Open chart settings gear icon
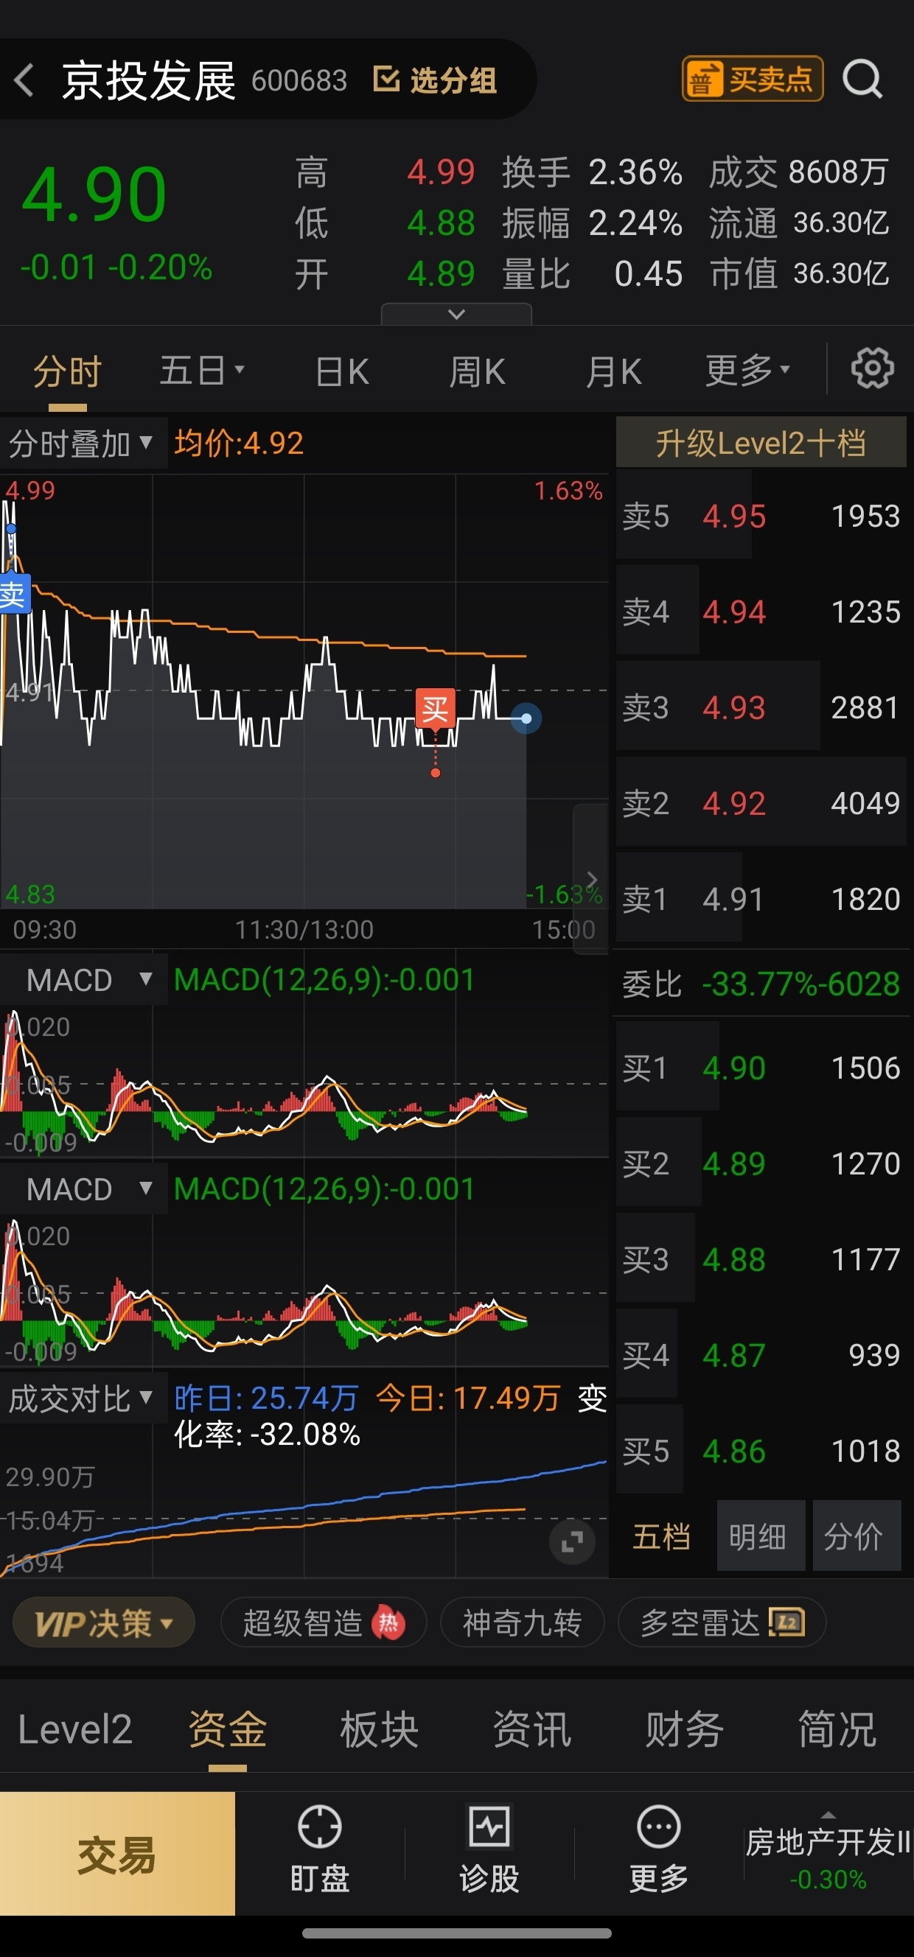914x1957 pixels. (872, 369)
